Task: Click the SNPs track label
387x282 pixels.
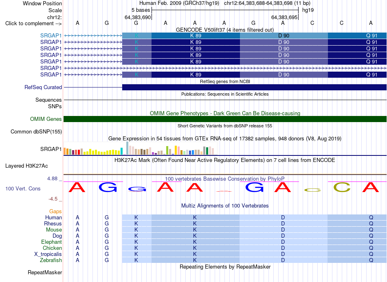Action: [55, 106]
